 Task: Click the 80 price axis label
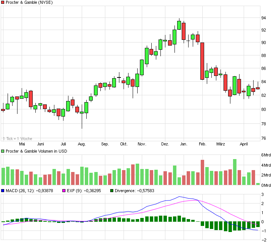pos(263,109)
